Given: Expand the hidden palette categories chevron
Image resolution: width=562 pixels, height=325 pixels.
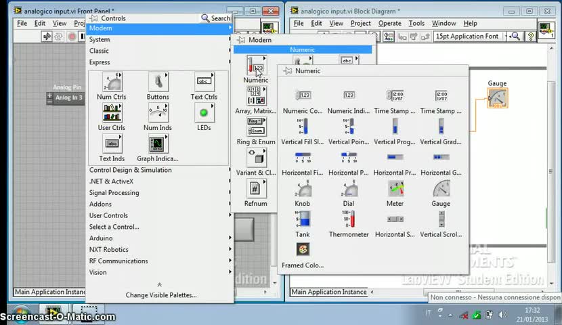Looking at the screenshot, I should (x=160, y=285).
